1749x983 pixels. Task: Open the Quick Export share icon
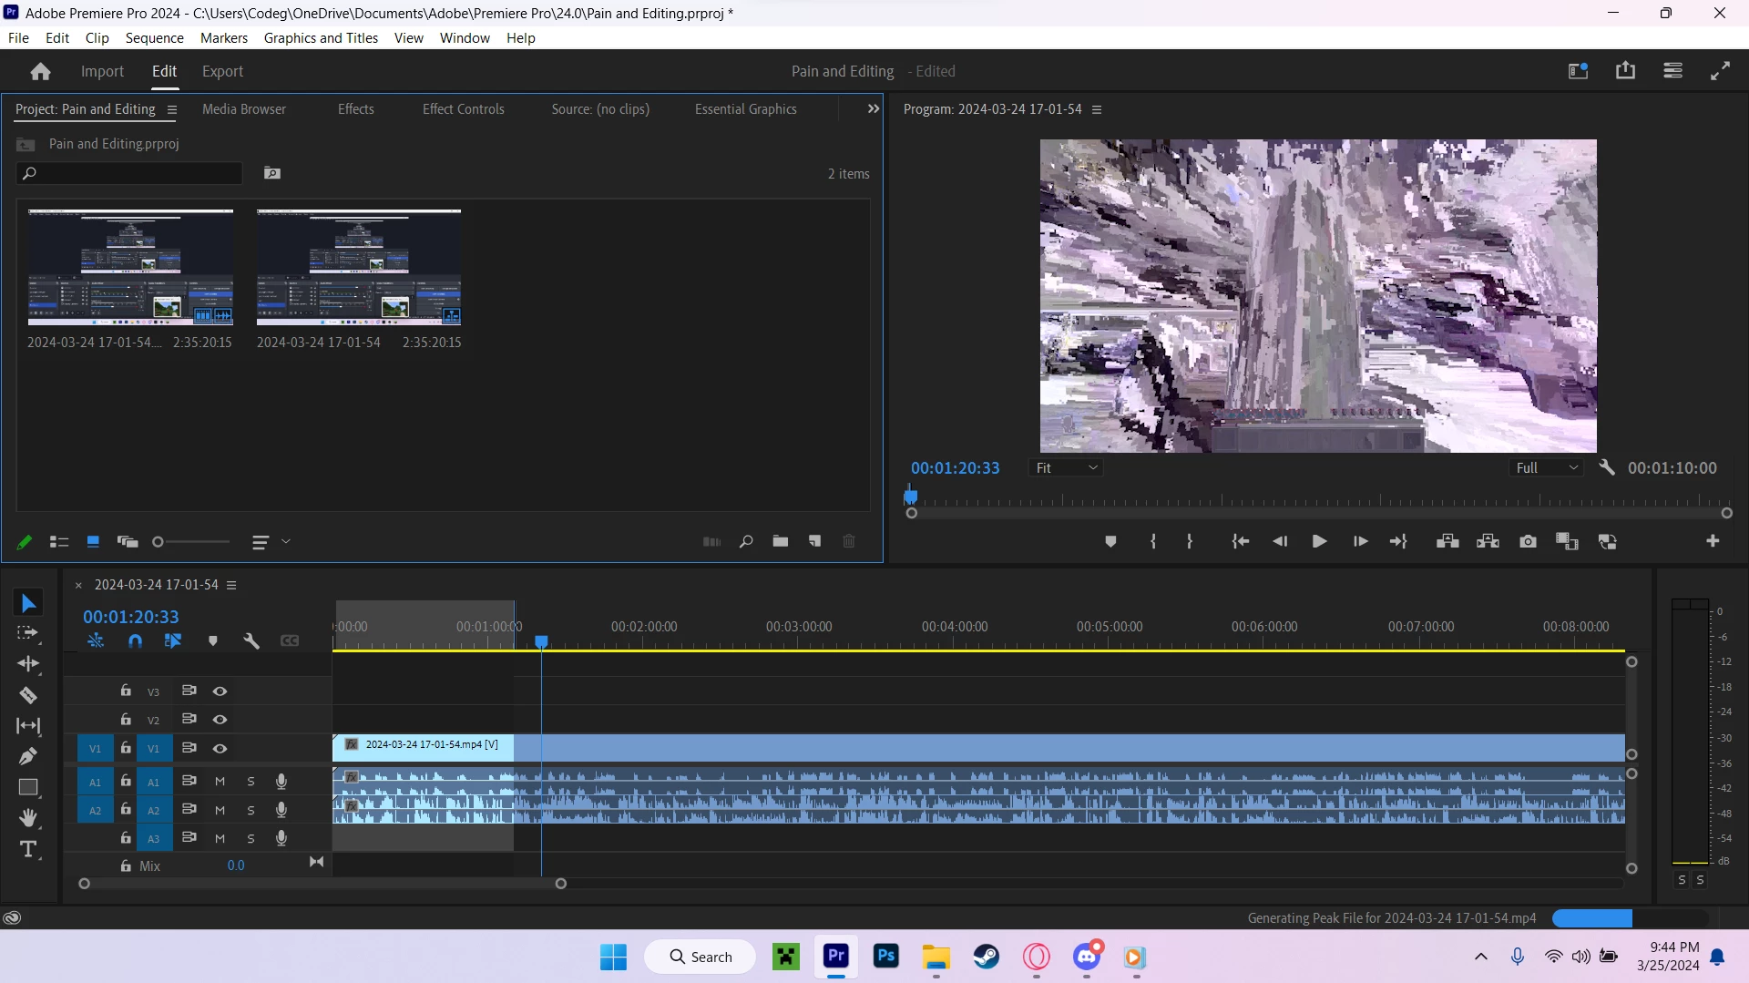1625,71
